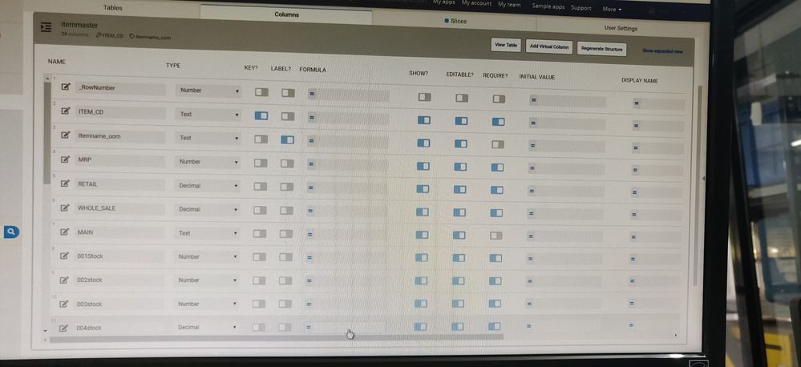The height and width of the screenshot is (367, 801).
Task: Toggle KEY switch for ITEM_CD
Action: coord(261,116)
